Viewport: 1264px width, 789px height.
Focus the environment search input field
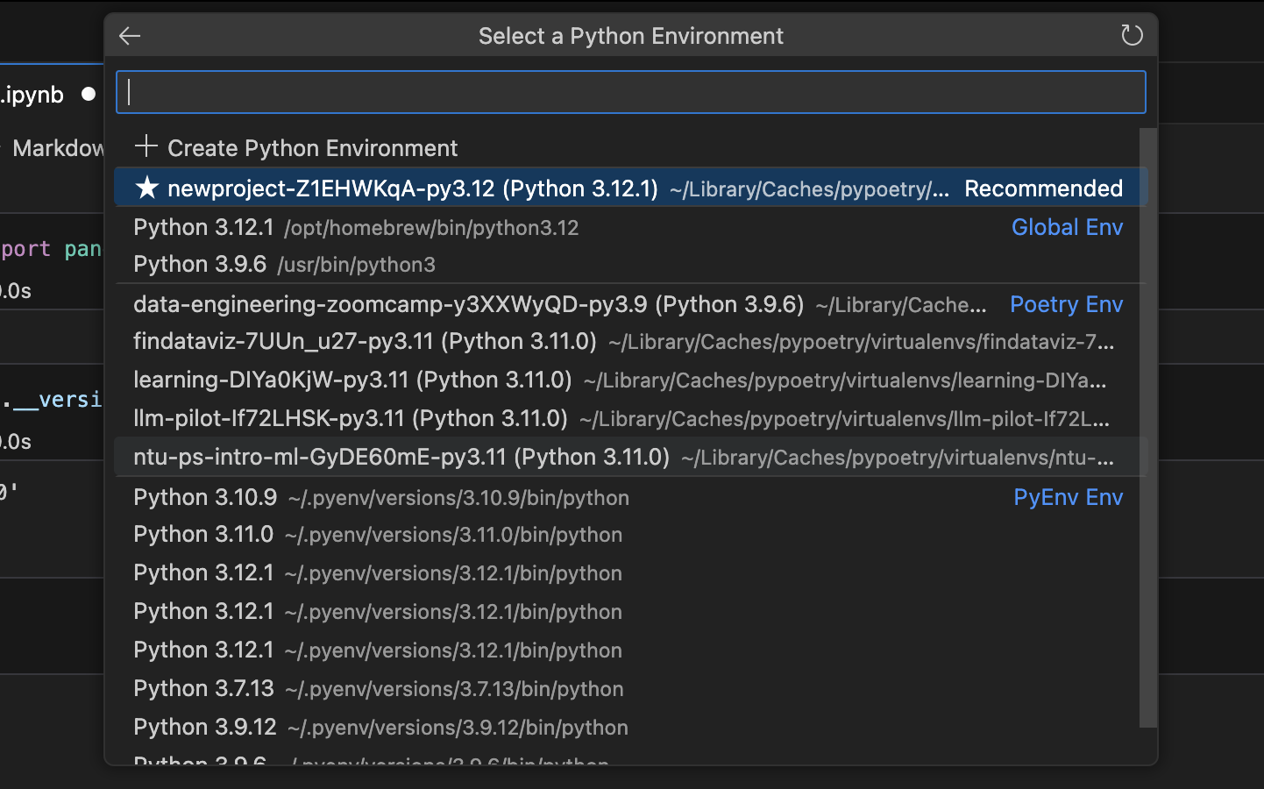(x=631, y=92)
